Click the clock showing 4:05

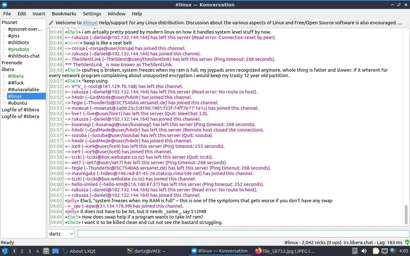coord(404,251)
